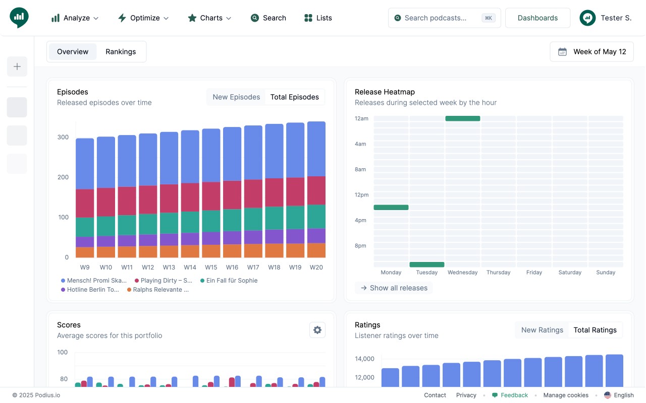
Task: Click the Saturday column label
Action: [570, 273]
